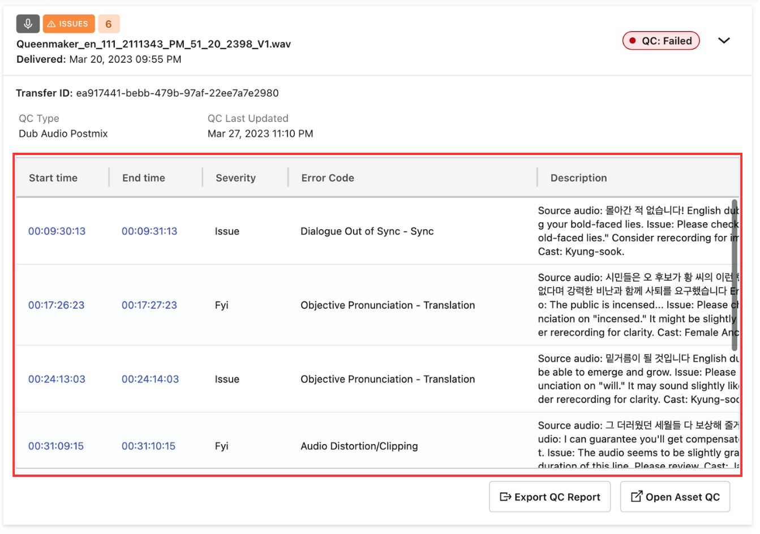Click the Error Code column header
The height and width of the screenshot is (534, 760).
pyautogui.click(x=328, y=178)
